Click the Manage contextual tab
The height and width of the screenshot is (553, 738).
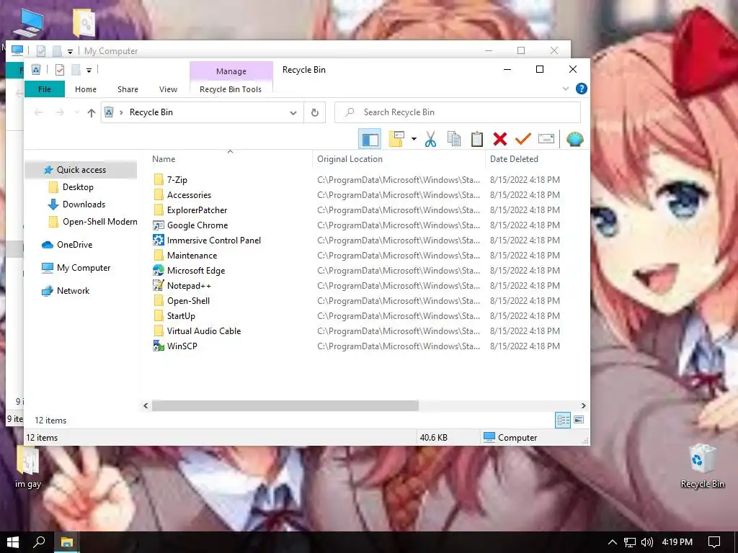pyautogui.click(x=231, y=71)
